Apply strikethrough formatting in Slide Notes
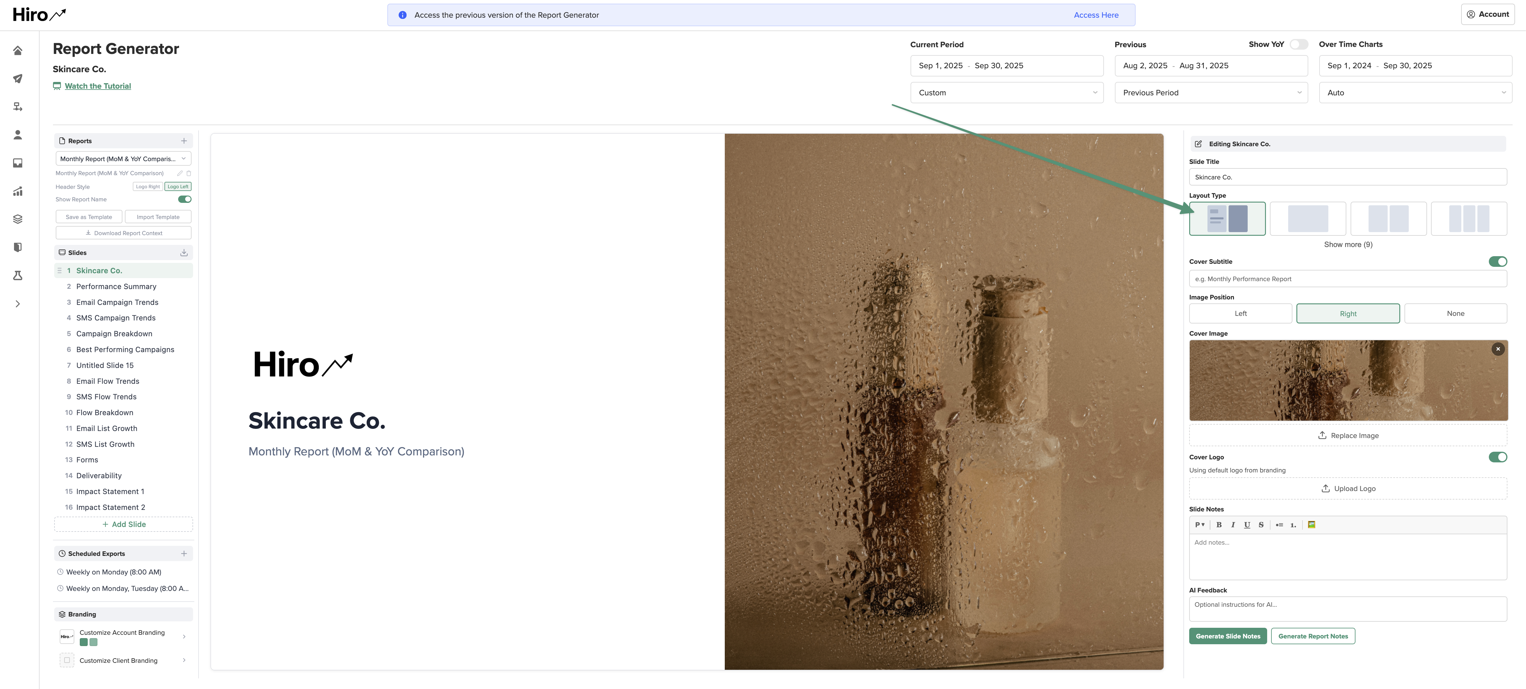The height and width of the screenshot is (689, 1526). tap(1261, 525)
